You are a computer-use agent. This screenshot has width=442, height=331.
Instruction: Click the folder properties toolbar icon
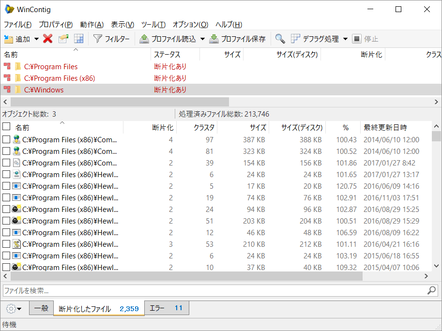pos(63,39)
